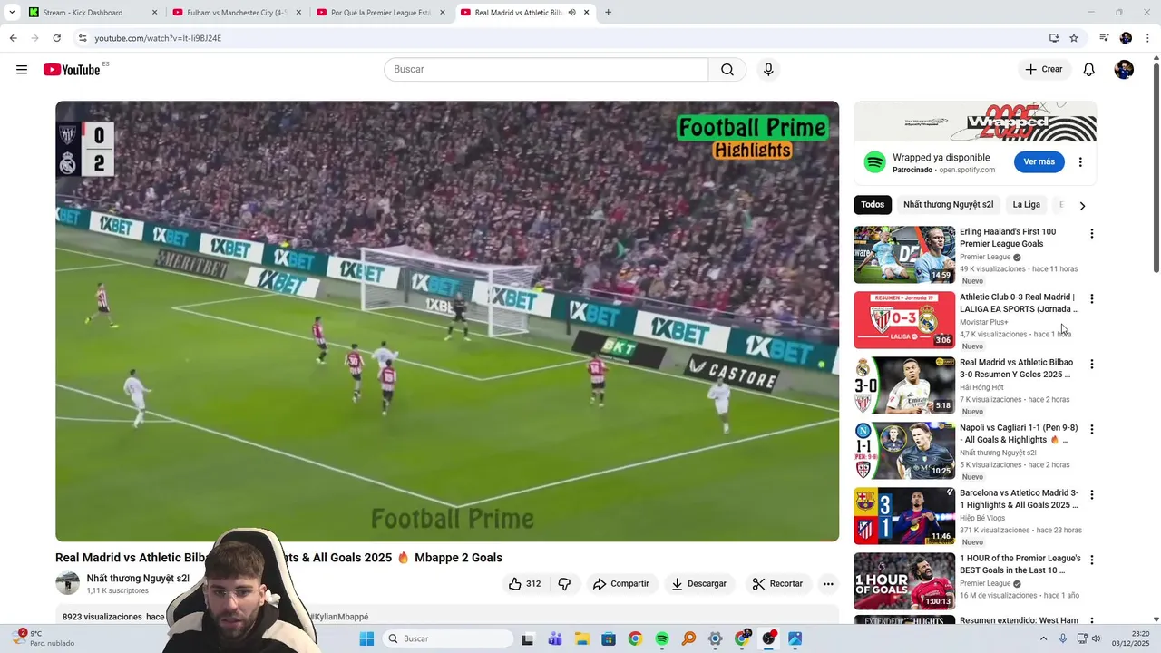Open the channel avatar below video

click(x=67, y=584)
